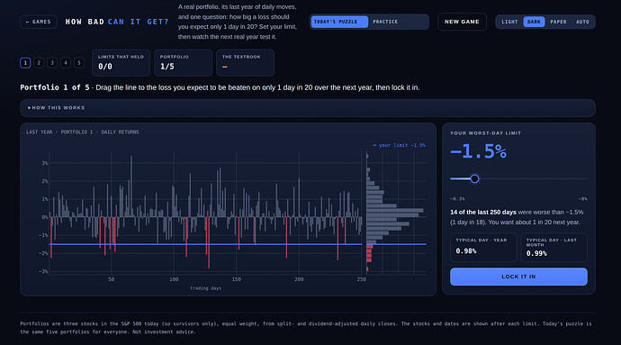Click the Typical Day Year 0.98% card
Screen dimensions: 621x345
pyautogui.click(x=483, y=248)
